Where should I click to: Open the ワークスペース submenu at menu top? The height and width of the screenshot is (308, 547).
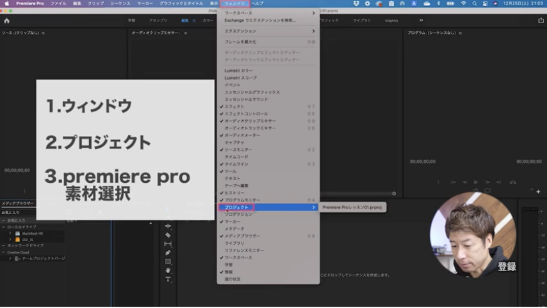click(268, 13)
